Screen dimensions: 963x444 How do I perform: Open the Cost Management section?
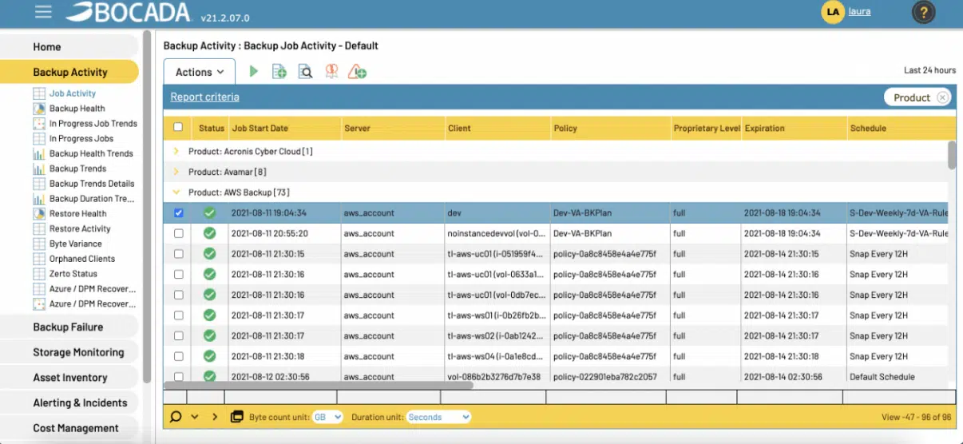pos(69,428)
